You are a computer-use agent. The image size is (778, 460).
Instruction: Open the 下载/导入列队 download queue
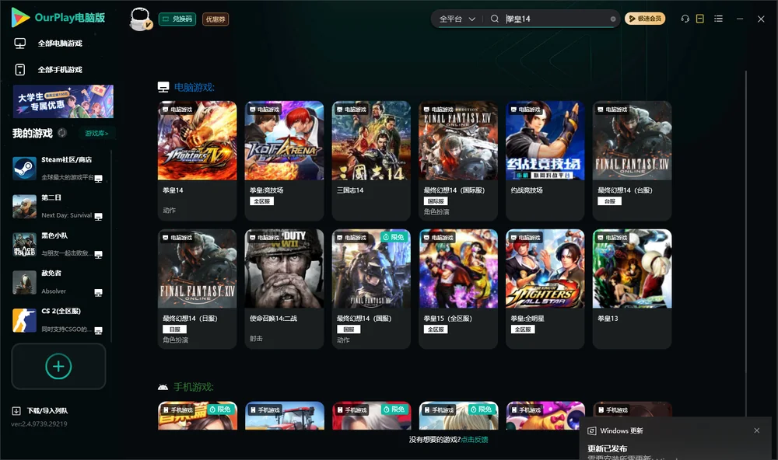tap(40, 410)
